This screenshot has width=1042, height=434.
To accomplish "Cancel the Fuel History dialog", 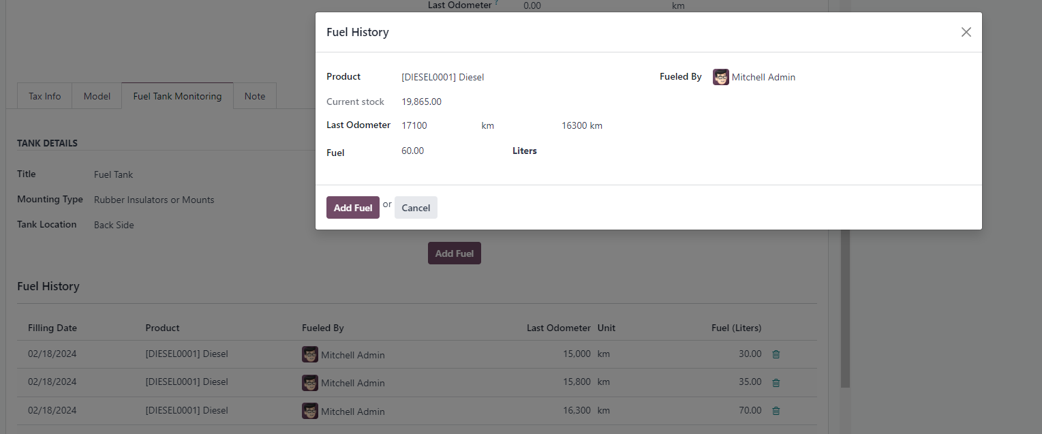I will click(416, 208).
